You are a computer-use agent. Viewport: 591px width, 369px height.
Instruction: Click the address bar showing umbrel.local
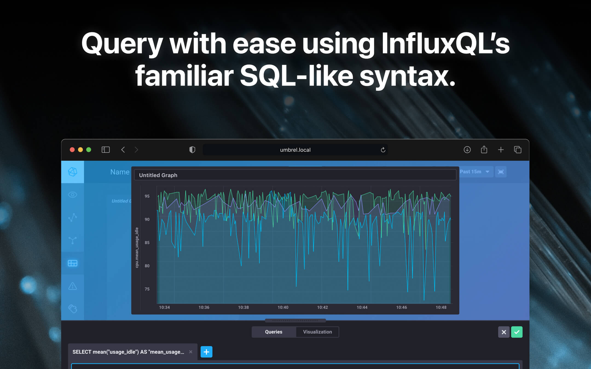coord(295,150)
